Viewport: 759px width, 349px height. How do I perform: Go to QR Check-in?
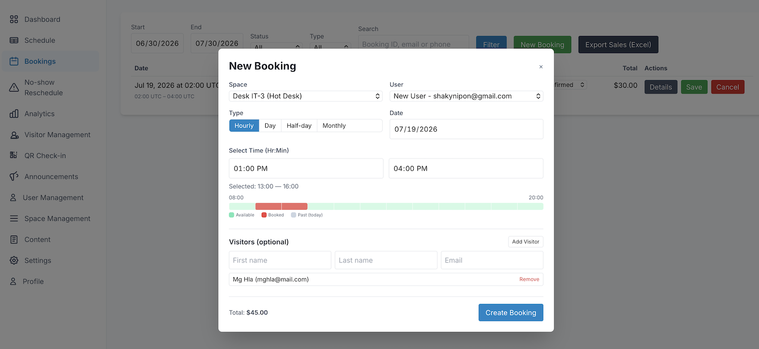(45, 156)
